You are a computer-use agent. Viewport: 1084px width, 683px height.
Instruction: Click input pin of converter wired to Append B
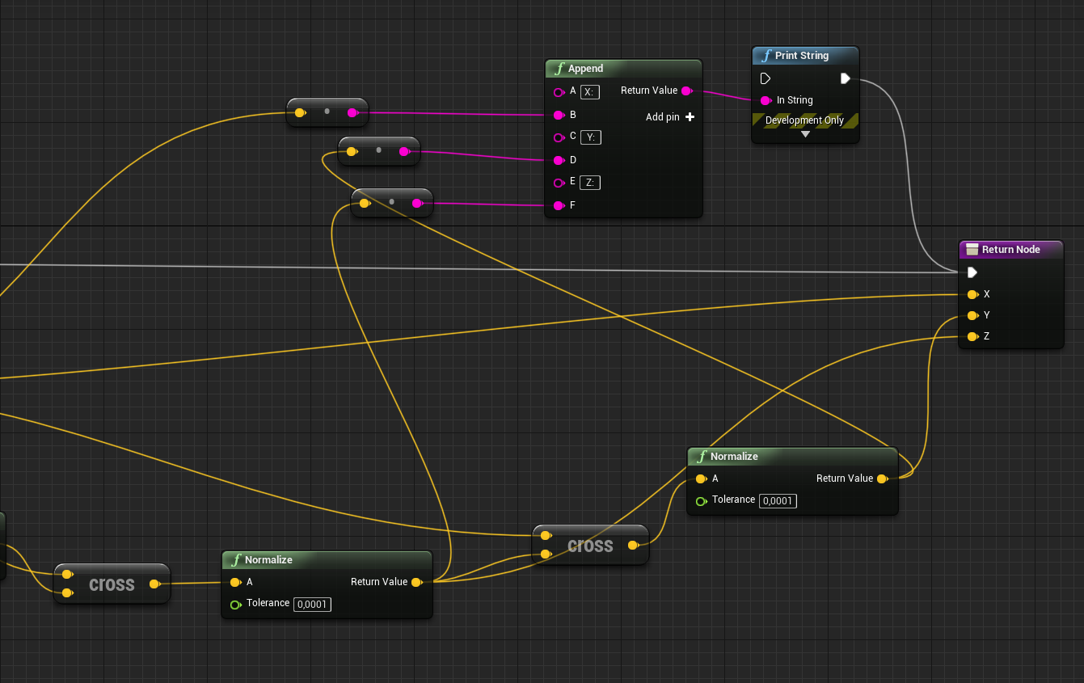point(300,113)
